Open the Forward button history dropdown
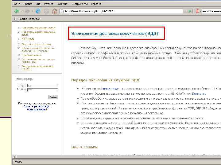The height and width of the screenshot is (165, 221). (33, 11)
